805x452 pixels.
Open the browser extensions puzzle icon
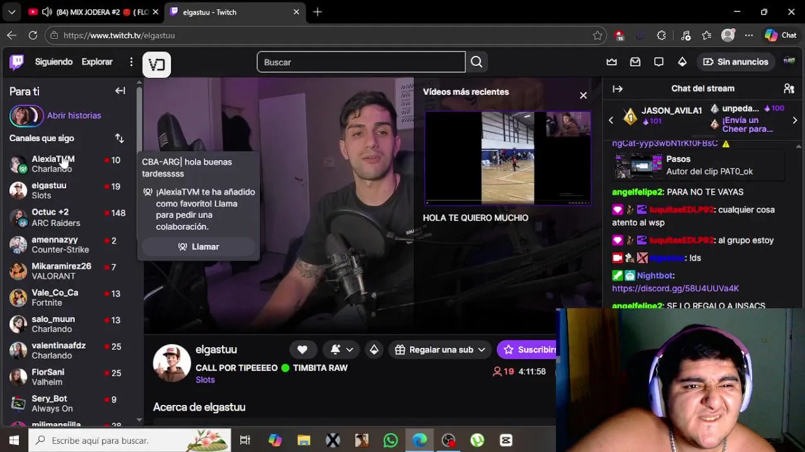click(x=661, y=35)
